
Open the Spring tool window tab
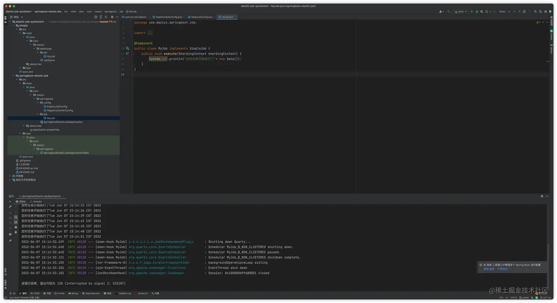click(x=73, y=293)
